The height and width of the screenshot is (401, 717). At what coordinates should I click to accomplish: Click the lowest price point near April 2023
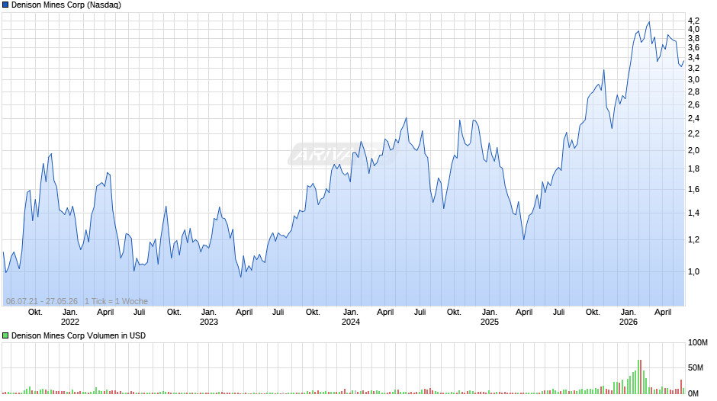pyautogui.click(x=241, y=277)
